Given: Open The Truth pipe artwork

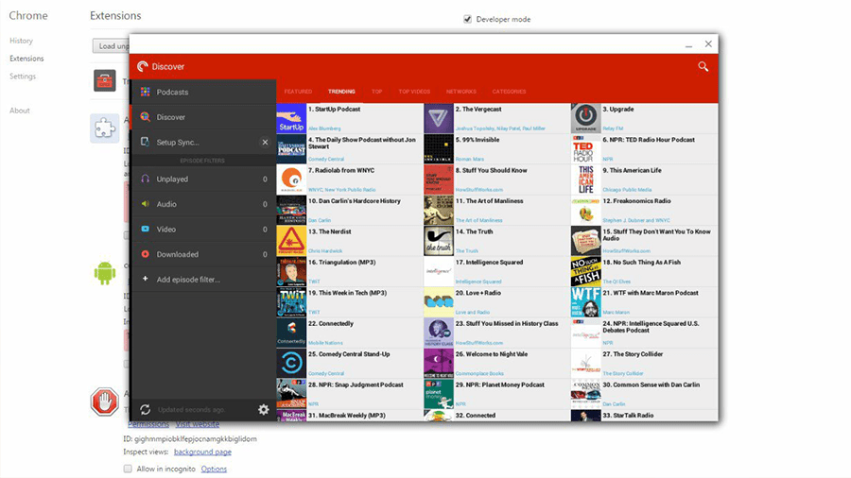Looking at the screenshot, I should [x=439, y=241].
